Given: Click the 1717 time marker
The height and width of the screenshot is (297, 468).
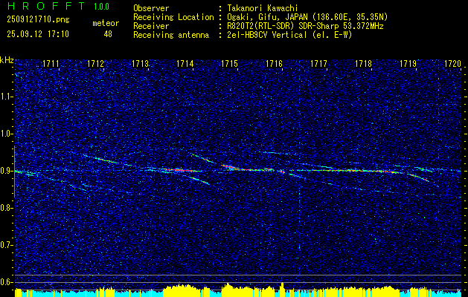Looking at the screenshot, I should click(318, 63).
